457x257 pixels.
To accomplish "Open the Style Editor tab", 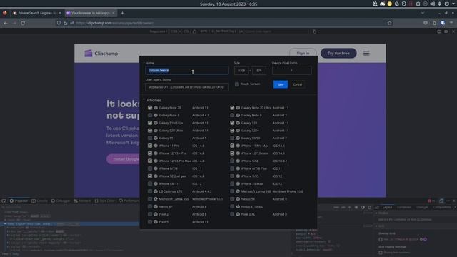I will (x=105, y=201).
